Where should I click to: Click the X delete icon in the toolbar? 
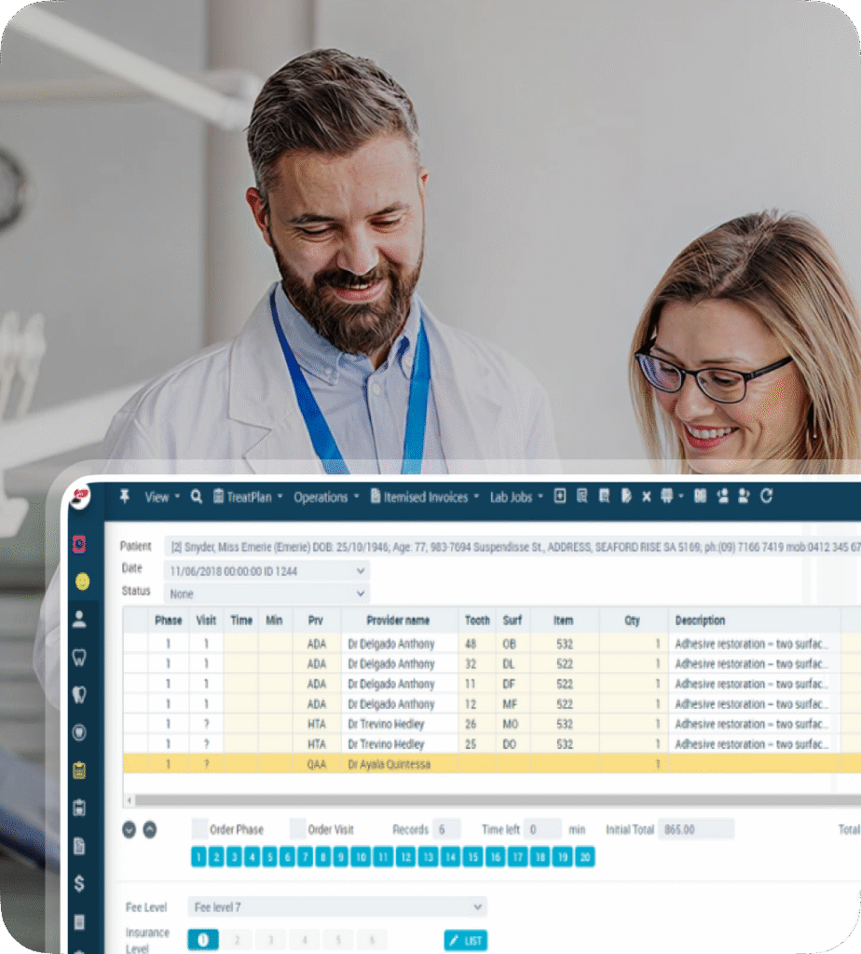646,497
